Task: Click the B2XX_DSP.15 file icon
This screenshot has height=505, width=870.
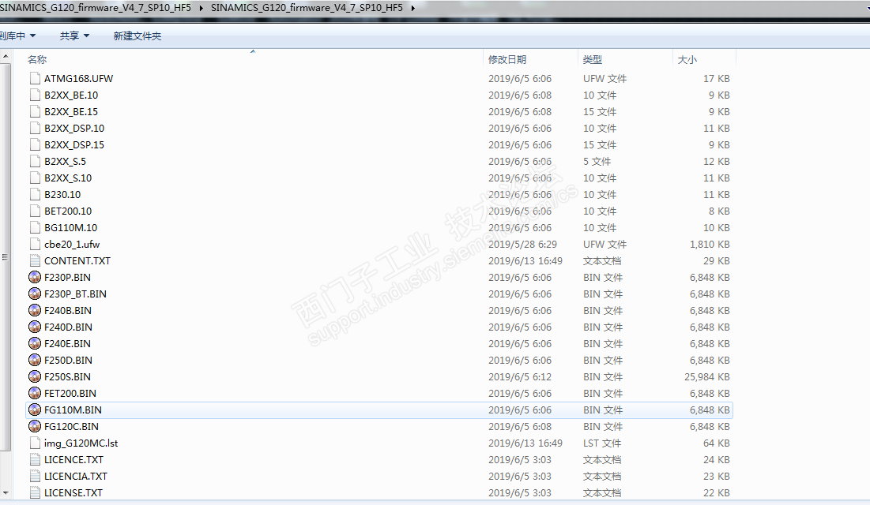Action: [35, 144]
